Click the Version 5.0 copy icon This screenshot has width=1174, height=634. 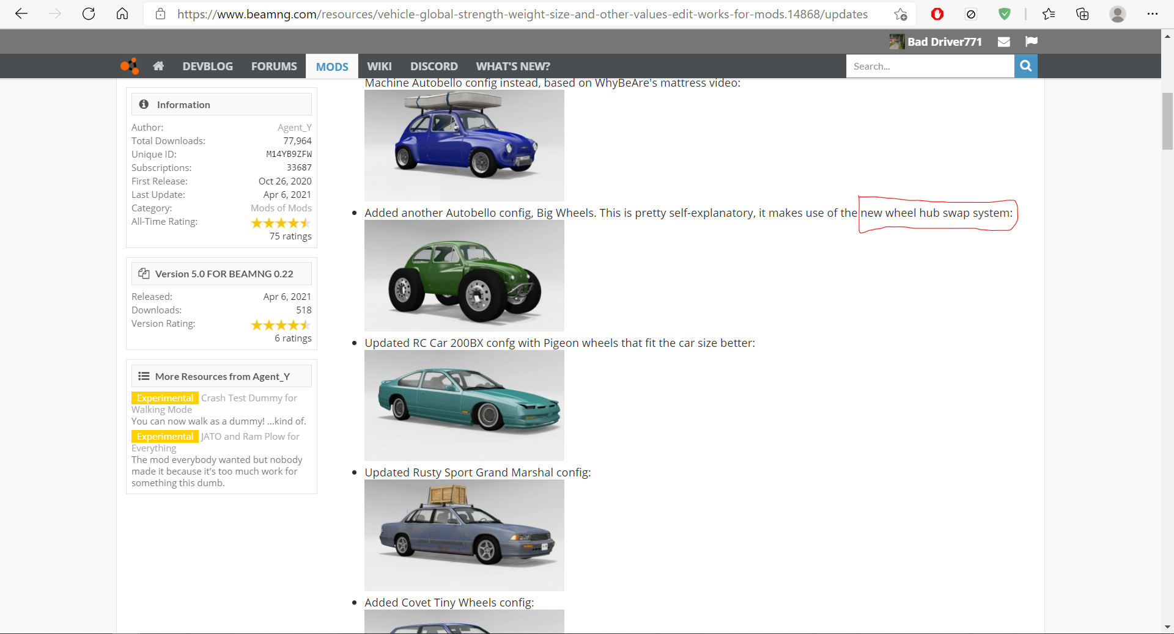point(144,274)
